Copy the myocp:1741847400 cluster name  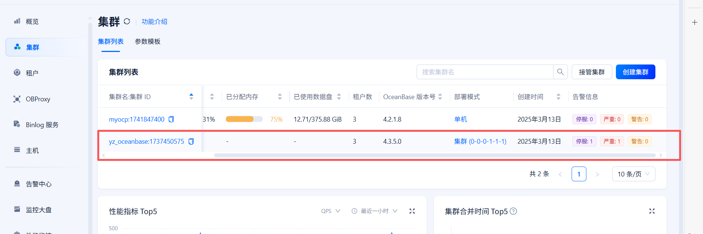point(171,119)
